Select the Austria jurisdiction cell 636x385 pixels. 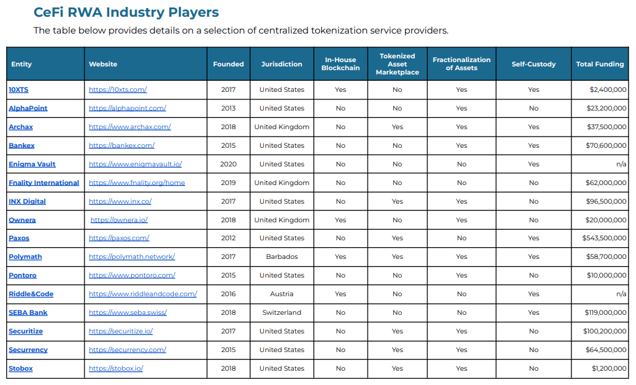click(x=282, y=294)
